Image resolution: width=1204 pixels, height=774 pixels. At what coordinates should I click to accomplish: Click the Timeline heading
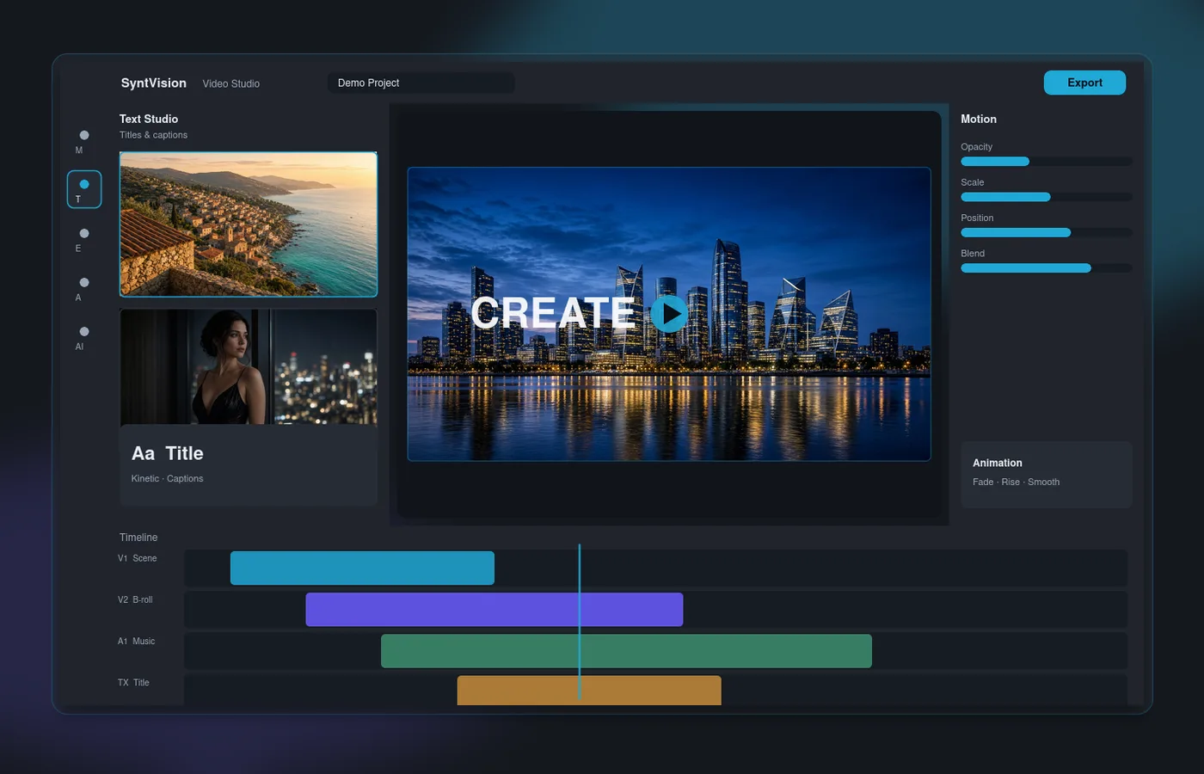coord(138,537)
